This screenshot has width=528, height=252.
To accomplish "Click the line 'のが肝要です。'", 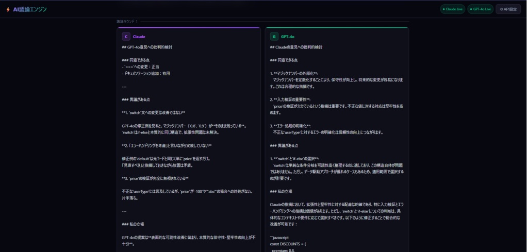I will [280, 178].
